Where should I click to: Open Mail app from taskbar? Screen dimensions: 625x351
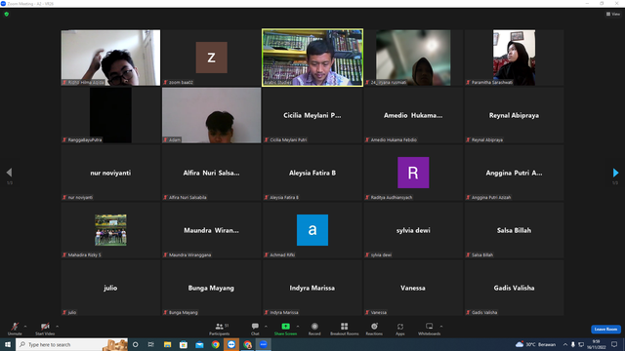click(199, 344)
